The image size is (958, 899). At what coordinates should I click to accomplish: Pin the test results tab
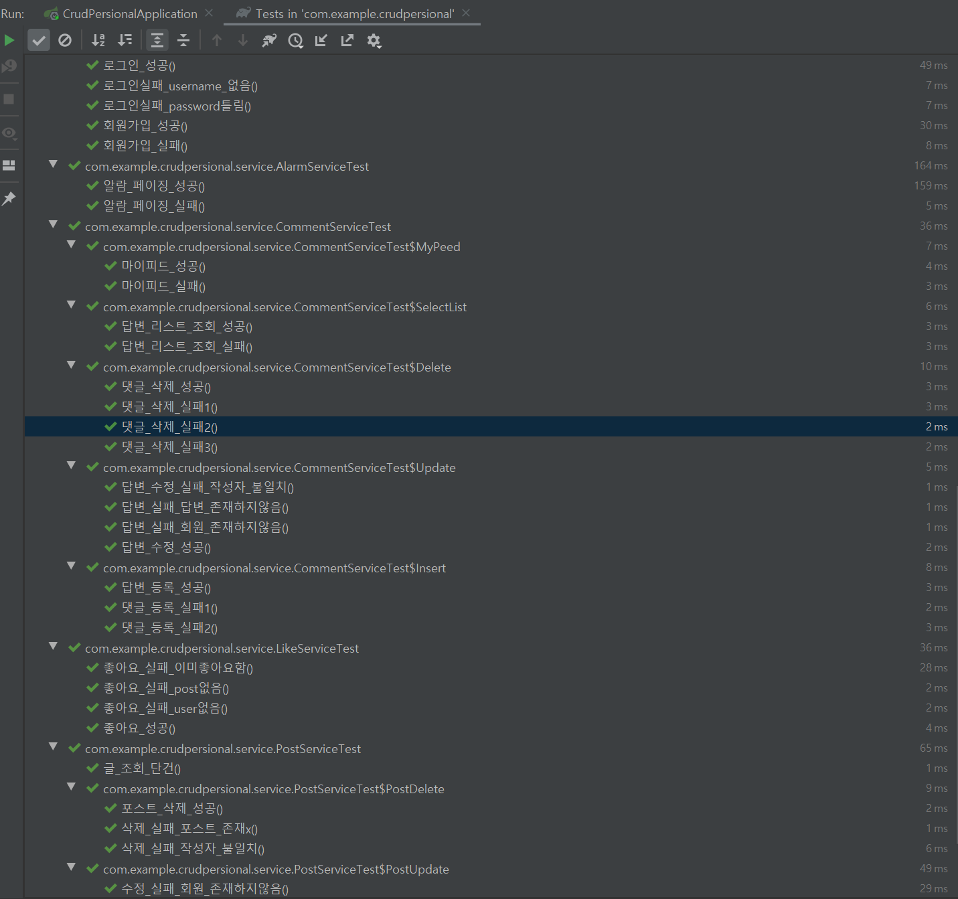[x=9, y=198]
